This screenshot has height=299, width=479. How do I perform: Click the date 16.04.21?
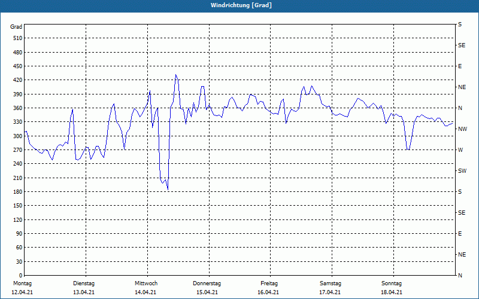(x=268, y=292)
